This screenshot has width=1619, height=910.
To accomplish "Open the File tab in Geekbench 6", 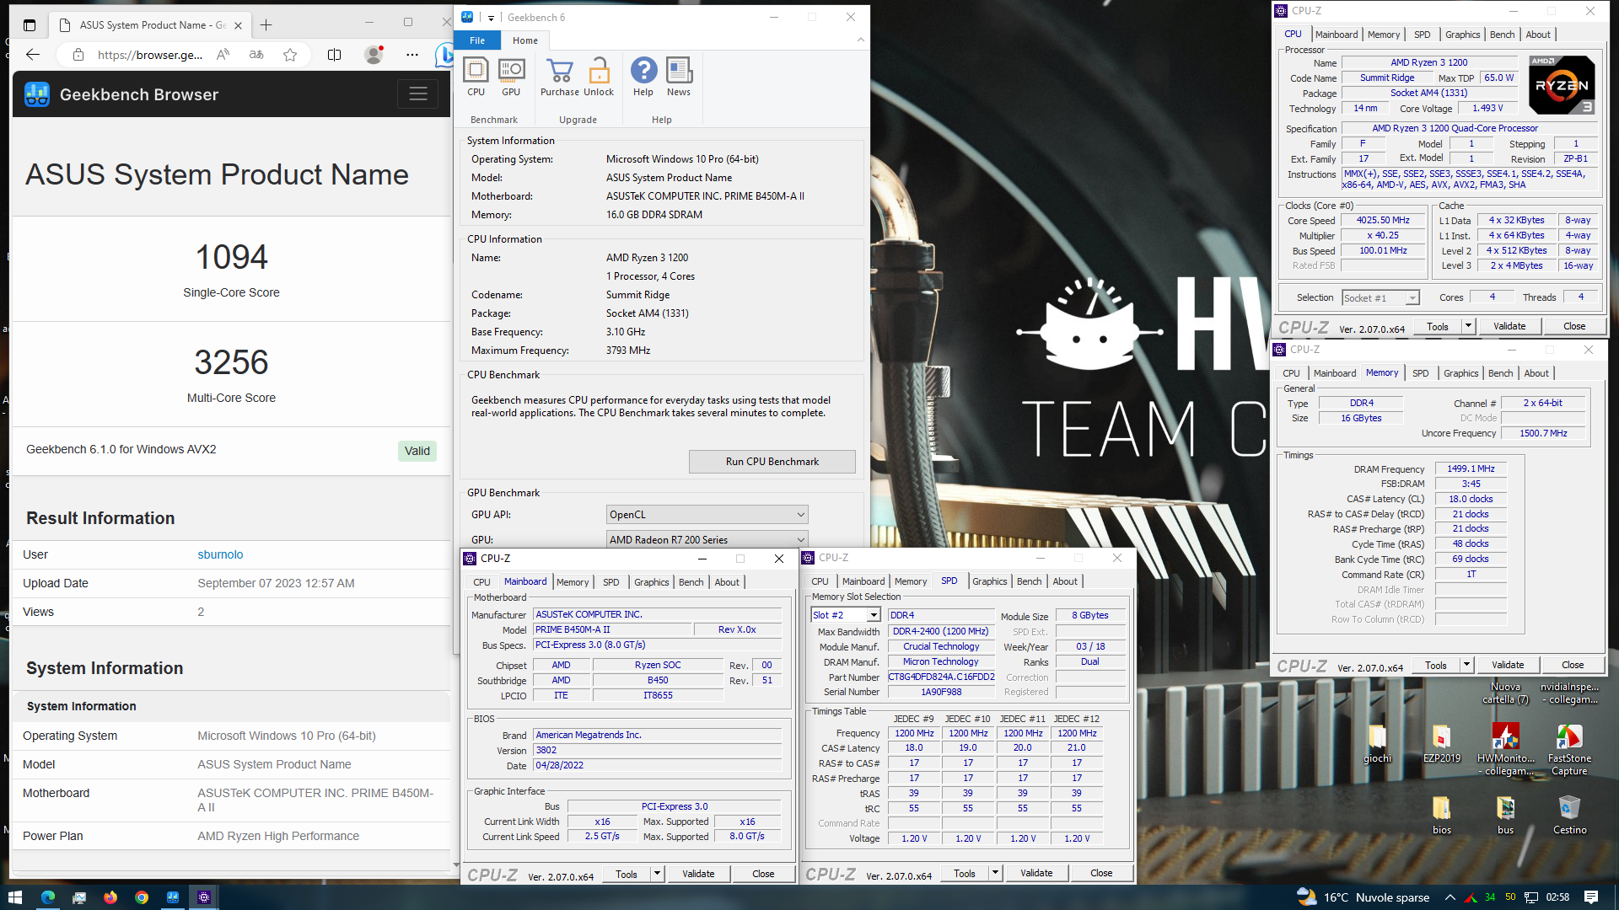I will (477, 40).
